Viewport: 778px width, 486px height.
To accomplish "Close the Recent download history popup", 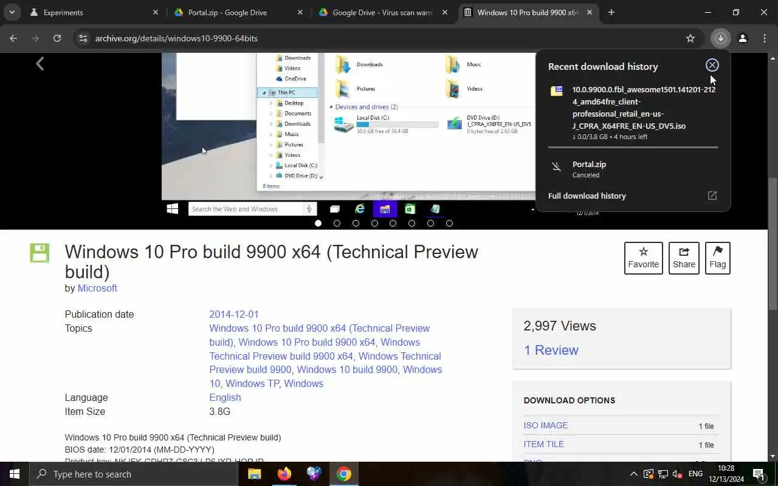I will (x=712, y=65).
